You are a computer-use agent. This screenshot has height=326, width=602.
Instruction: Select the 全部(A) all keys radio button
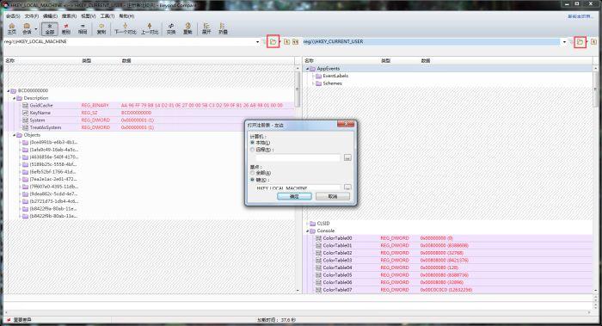(x=252, y=173)
